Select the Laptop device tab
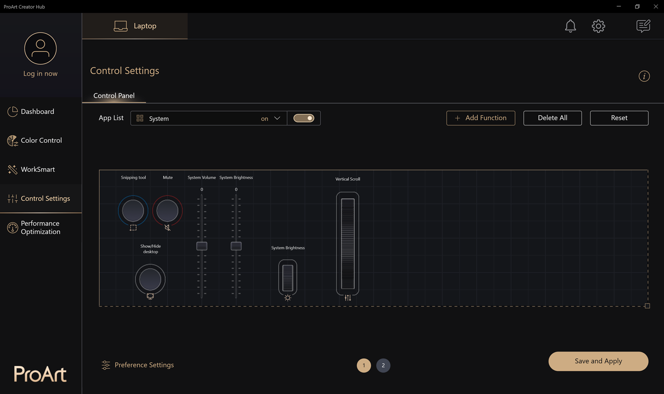The width and height of the screenshot is (664, 394). (135, 26)
